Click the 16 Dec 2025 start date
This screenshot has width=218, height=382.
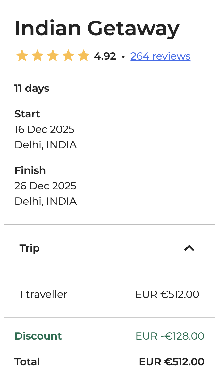tap(44, 129)
